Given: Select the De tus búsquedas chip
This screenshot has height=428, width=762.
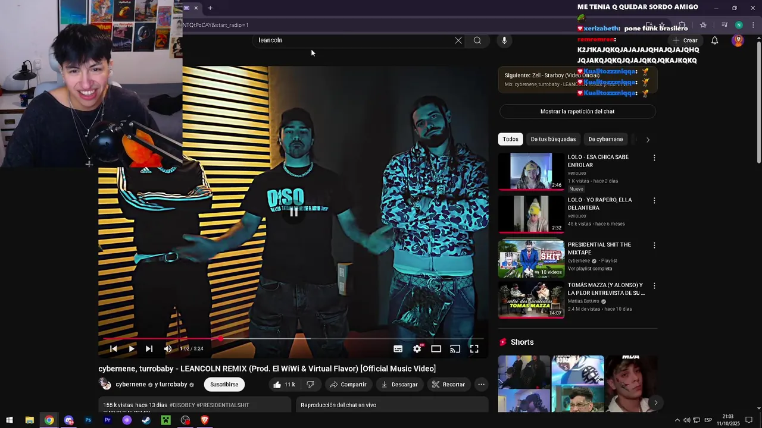Looking at the screenshot, I should 553,139.
